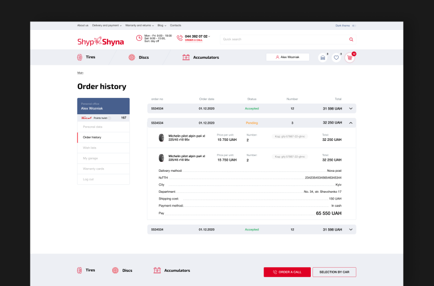This screenshot has width=434, height=286.
Task: Click into the Quick search field
Action: pyautogui.click(x=283, y=39)
